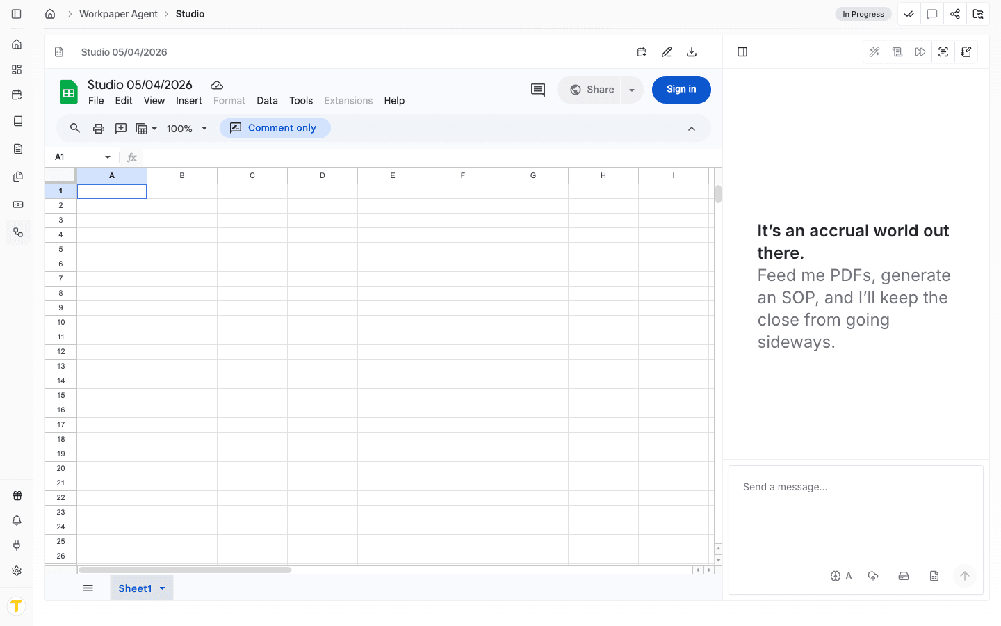
Task: Open the name box dropdown arrow
Action: pyautogui.click(x=108, y=157)
